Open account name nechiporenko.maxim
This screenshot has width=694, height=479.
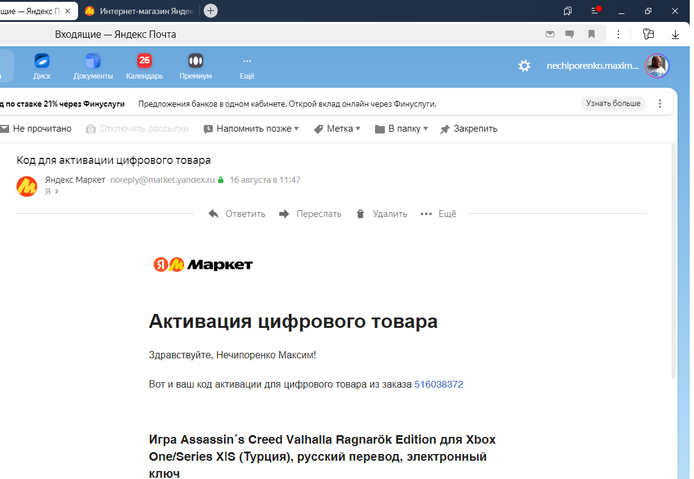593,66
